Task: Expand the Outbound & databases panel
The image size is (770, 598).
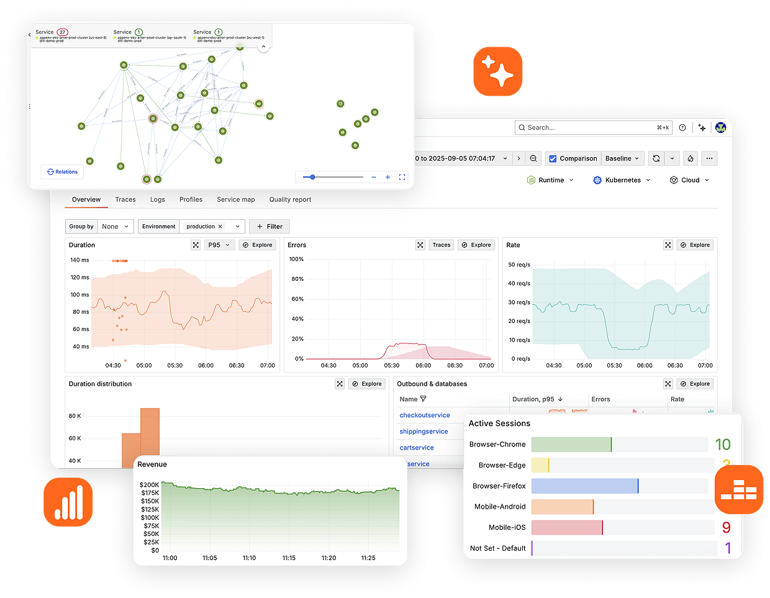Action: coord(668,384)
